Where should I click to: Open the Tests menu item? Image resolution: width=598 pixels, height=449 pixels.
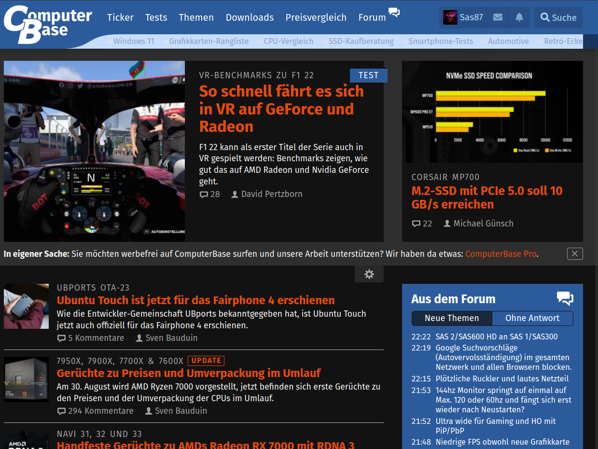[156, 17]
